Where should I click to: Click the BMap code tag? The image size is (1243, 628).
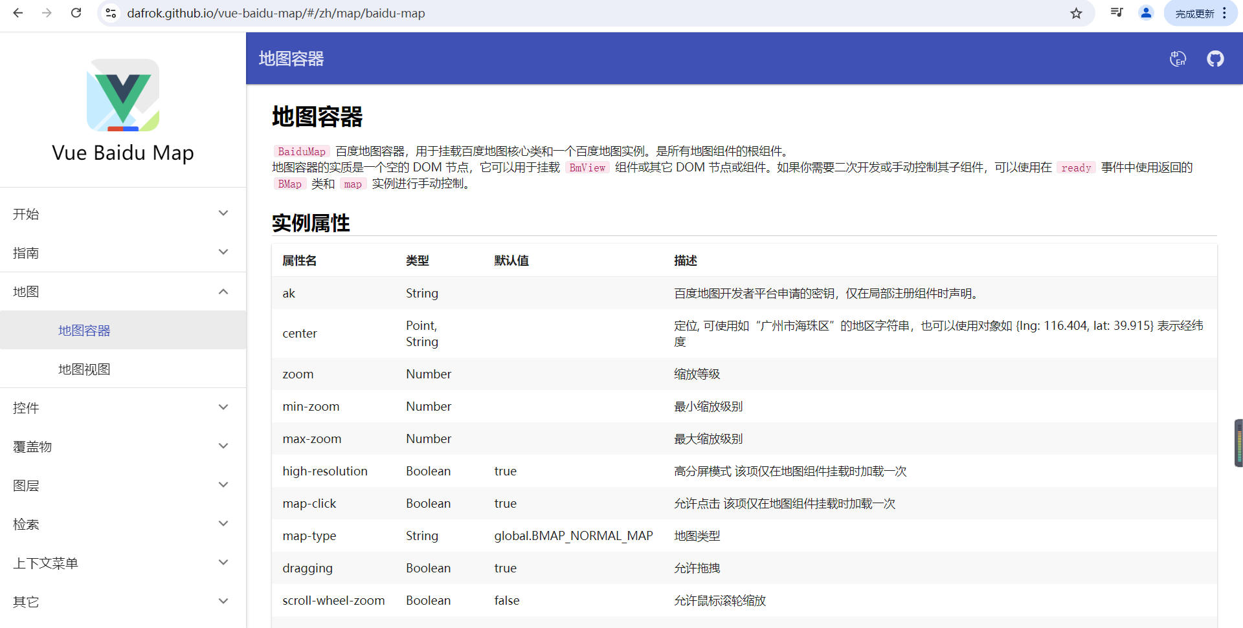[289, 184]
